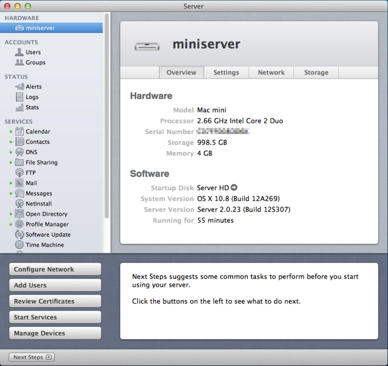
Task: Click the arrow next to Server HD
Action: pyautogui.click(x=234, y=188)
